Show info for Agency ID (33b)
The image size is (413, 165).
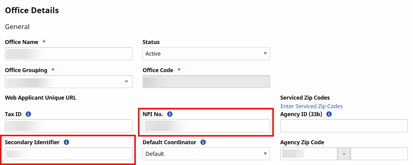[329, 114]
